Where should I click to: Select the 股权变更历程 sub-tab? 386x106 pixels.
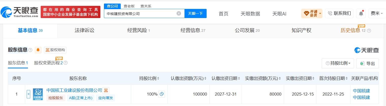tap(48, 63)
